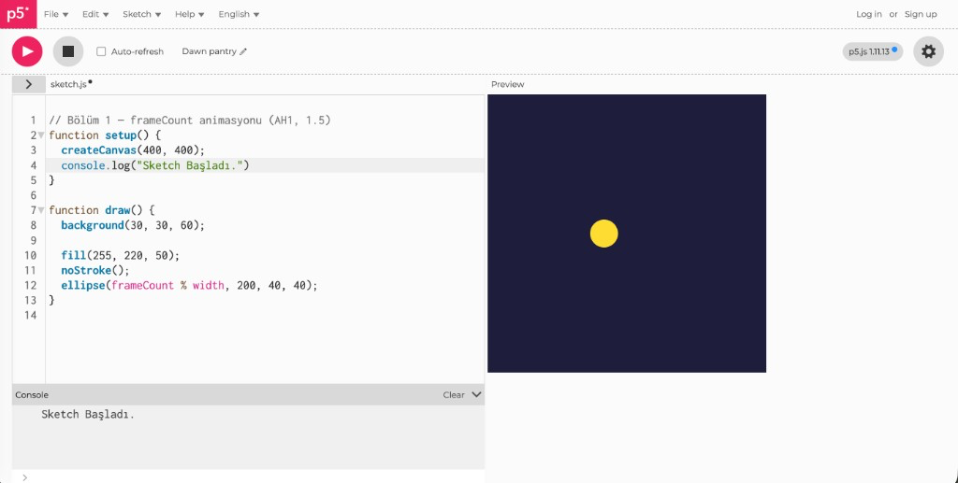Open the English language dropdown
The height and width of the screenshot is (483, 958).
point(239,14)
